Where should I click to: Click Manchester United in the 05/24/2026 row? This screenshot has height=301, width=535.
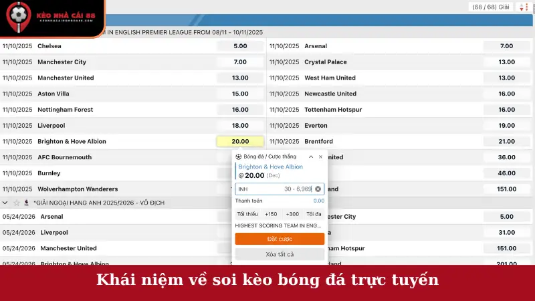69,248
